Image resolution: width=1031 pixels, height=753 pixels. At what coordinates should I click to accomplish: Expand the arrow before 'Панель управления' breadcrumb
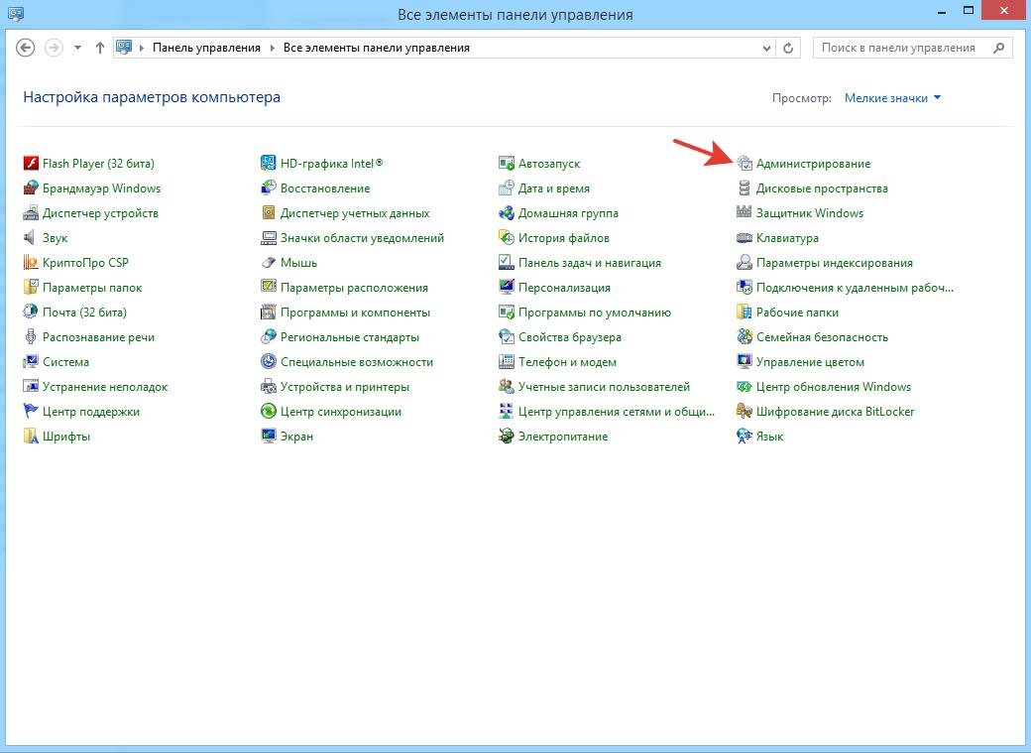(142, 48)
